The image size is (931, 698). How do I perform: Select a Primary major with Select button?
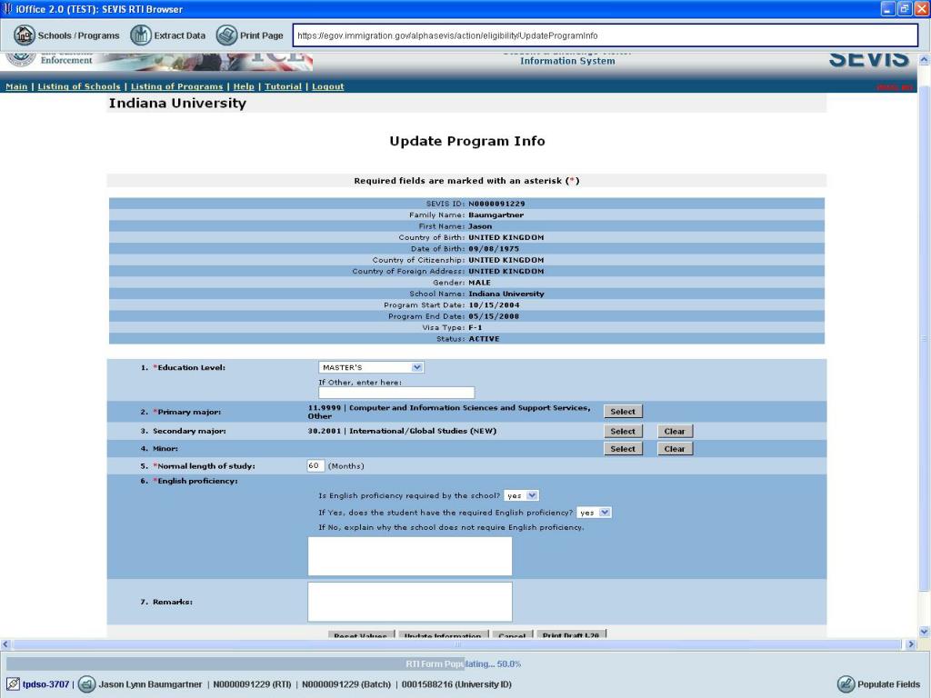(623, 412)
